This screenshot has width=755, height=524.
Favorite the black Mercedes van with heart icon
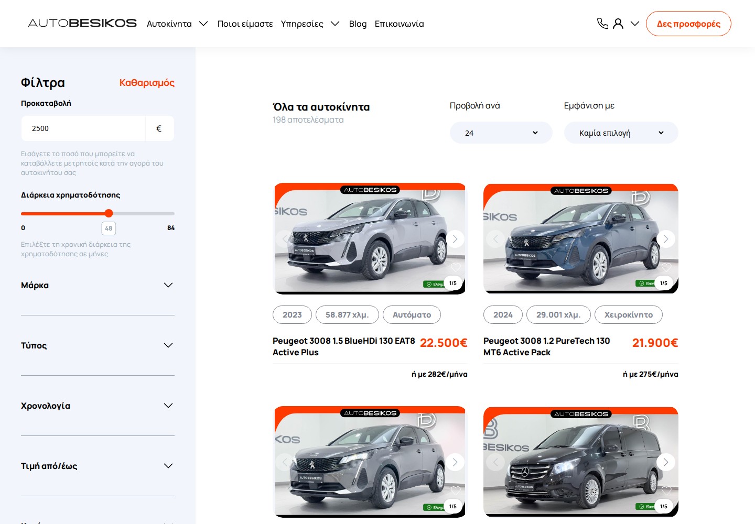pyautogui.click(x=666, y=490)
